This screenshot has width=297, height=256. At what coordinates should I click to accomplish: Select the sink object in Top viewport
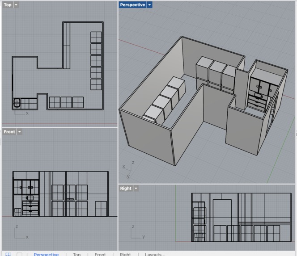coord(17,103)
